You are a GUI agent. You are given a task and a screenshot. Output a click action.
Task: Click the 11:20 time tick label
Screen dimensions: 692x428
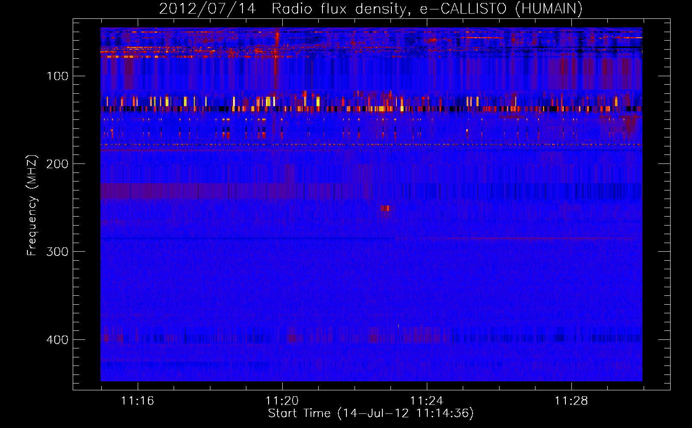pyautogui.click(x=282, y=401)
